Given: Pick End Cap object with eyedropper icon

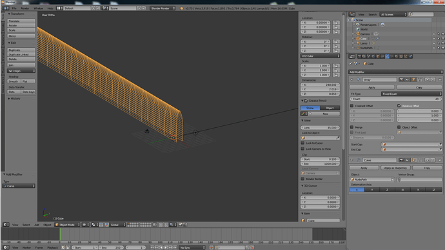Looking at the screenshot, I should point(440,149).
